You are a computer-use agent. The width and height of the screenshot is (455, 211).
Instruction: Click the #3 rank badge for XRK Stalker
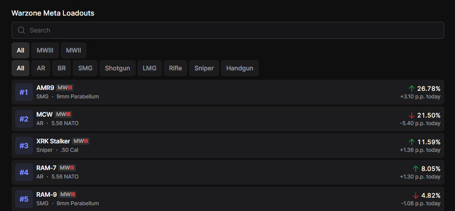pyautogui.click(x=24, y=146)
